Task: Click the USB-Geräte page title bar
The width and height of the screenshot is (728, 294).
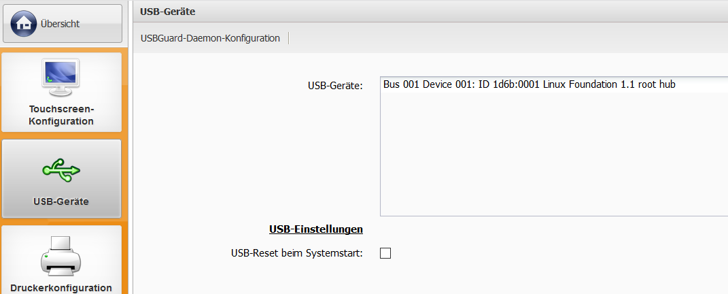Action: click(408, 12)
